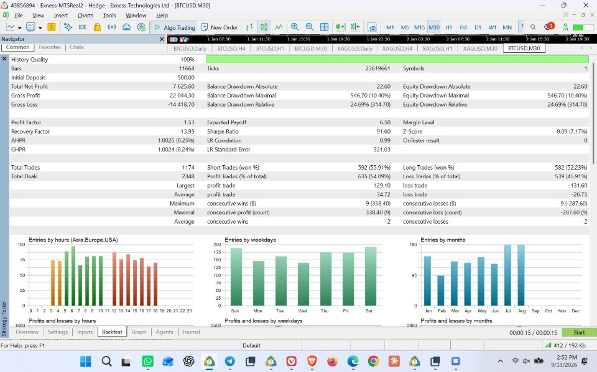Open the Signals broadcast icon
This screenshot has width=597, height=372.
(x=112, y=27)
